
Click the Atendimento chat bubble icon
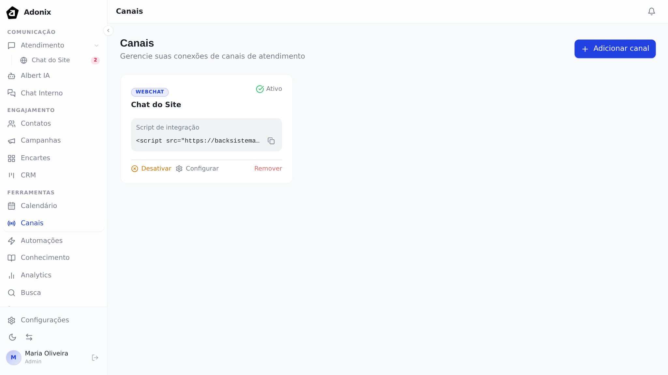tap(11, 46)
